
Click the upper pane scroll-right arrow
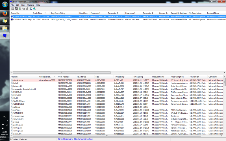click(225, 73)
